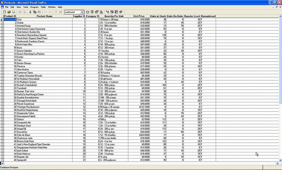Click the Units in Stock column header
The height and width of the screenshot is (170, 282).
[x=158, y=16]
